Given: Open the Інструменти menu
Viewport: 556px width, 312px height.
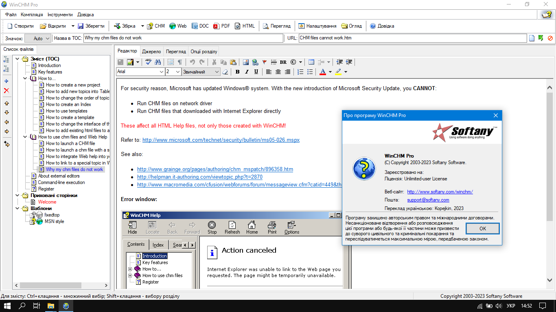Looking at the screenshot, I should point(60,15).
